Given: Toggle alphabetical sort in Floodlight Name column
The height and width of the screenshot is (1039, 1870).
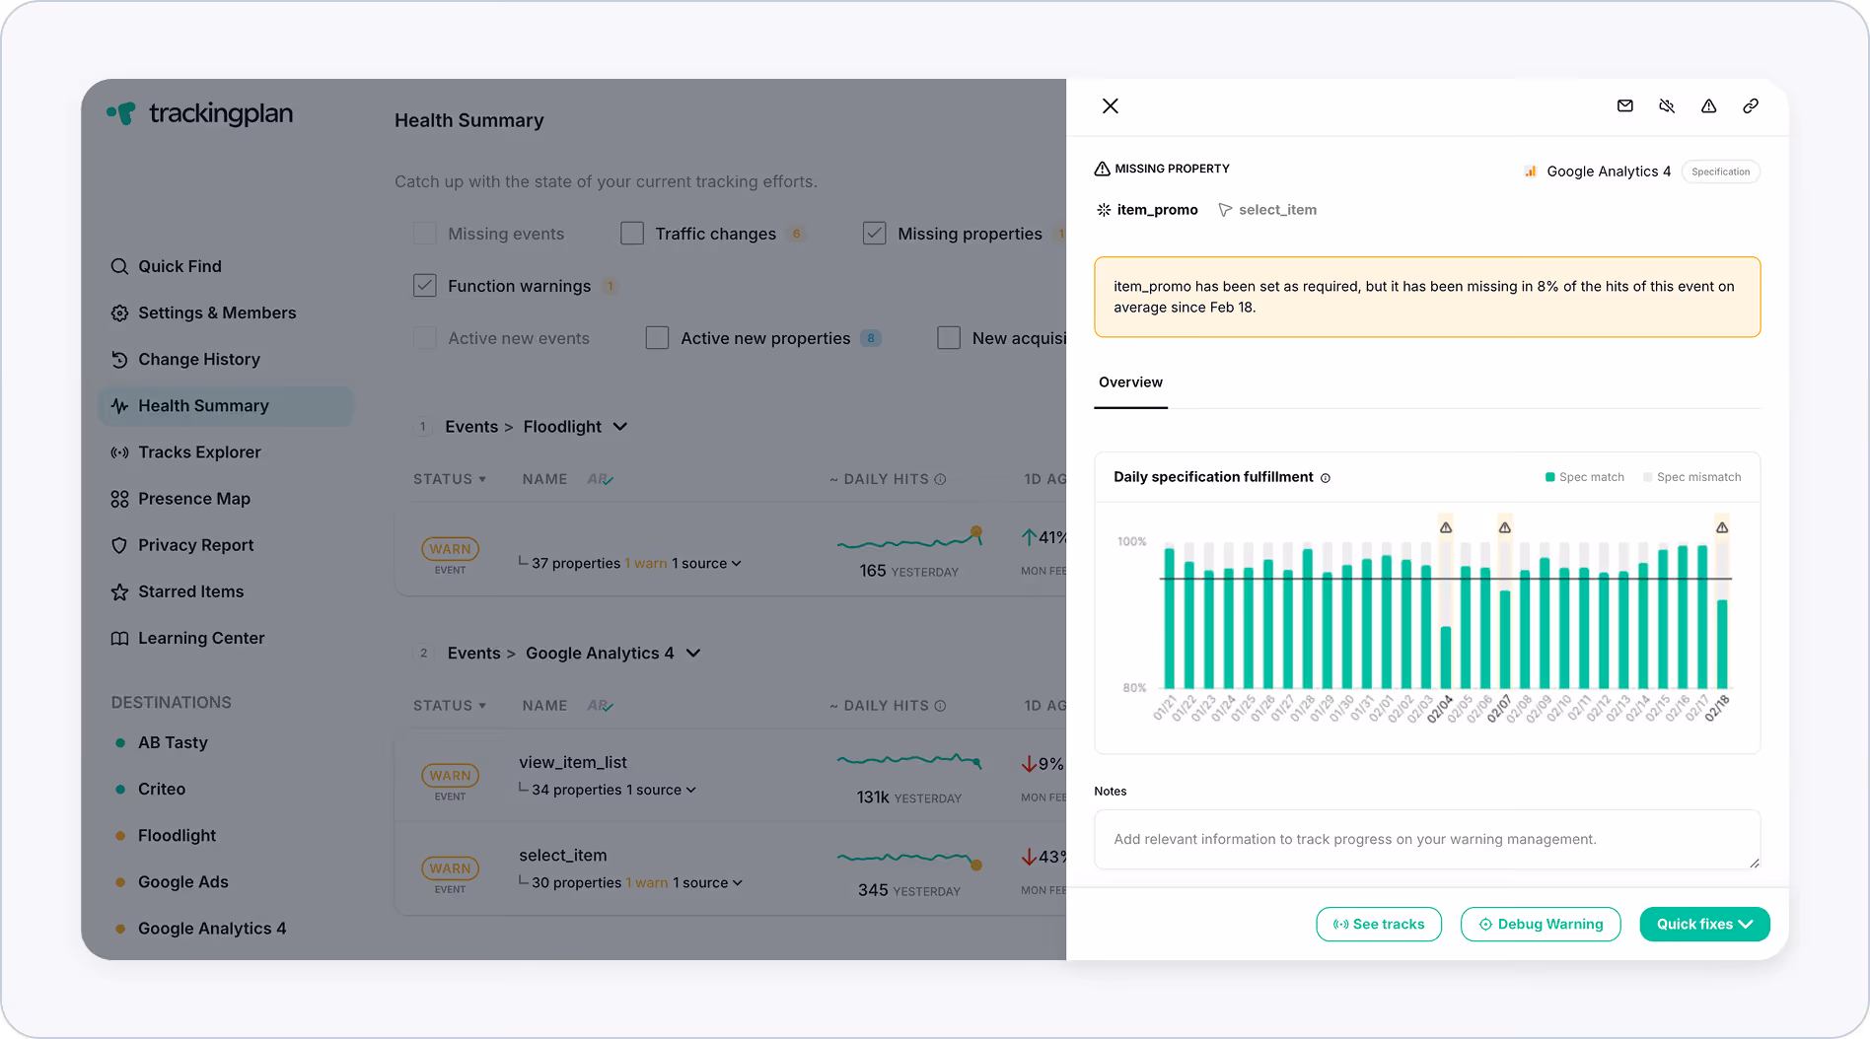Looking at the screenshot, I should pos(600,479).
